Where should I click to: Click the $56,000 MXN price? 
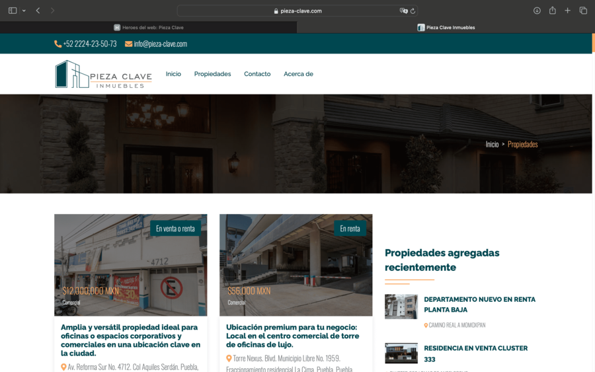point(249,291)
